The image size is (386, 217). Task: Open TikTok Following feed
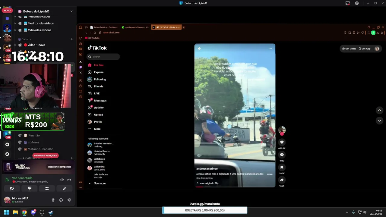pyautogui.click(x=97, y=79)
